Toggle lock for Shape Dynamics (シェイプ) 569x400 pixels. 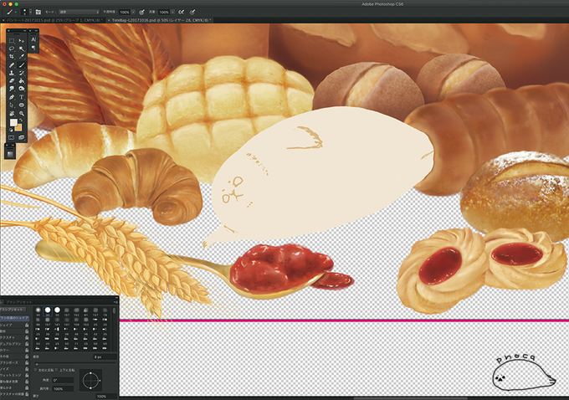(27, 325)
